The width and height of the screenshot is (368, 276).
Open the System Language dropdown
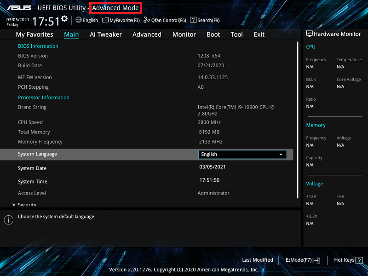tap(242, 155)
